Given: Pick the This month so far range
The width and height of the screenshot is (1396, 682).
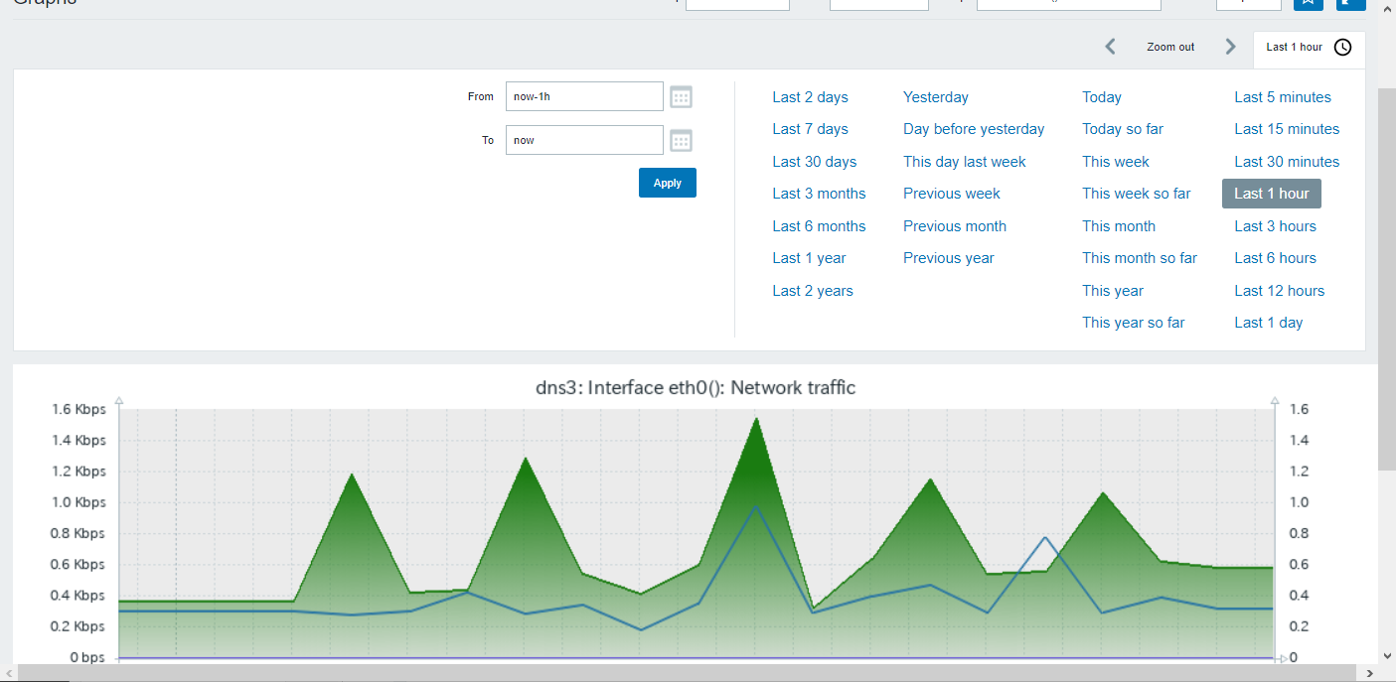Looking at the screenshot, I should pos(1139,258).
